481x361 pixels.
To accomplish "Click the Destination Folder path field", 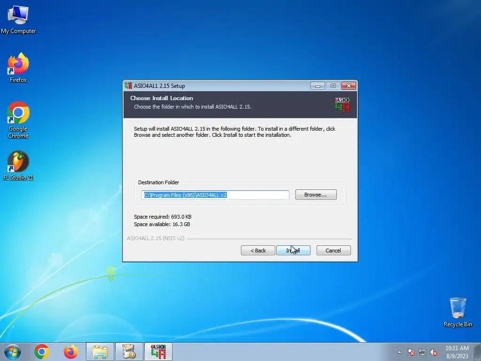I will [x=215, y=195].
